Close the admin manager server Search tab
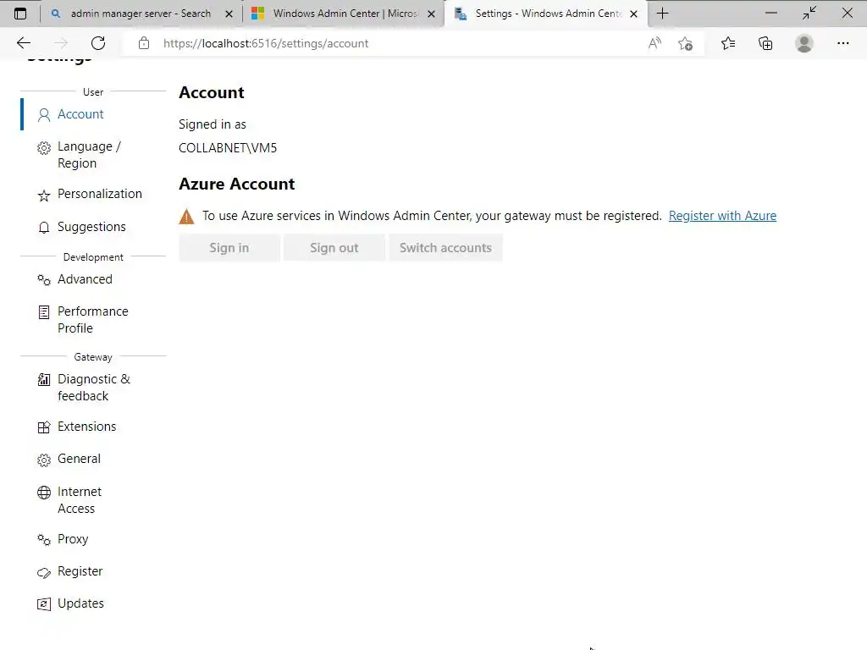Screen dimensions: 867x650 click(229, 14)
